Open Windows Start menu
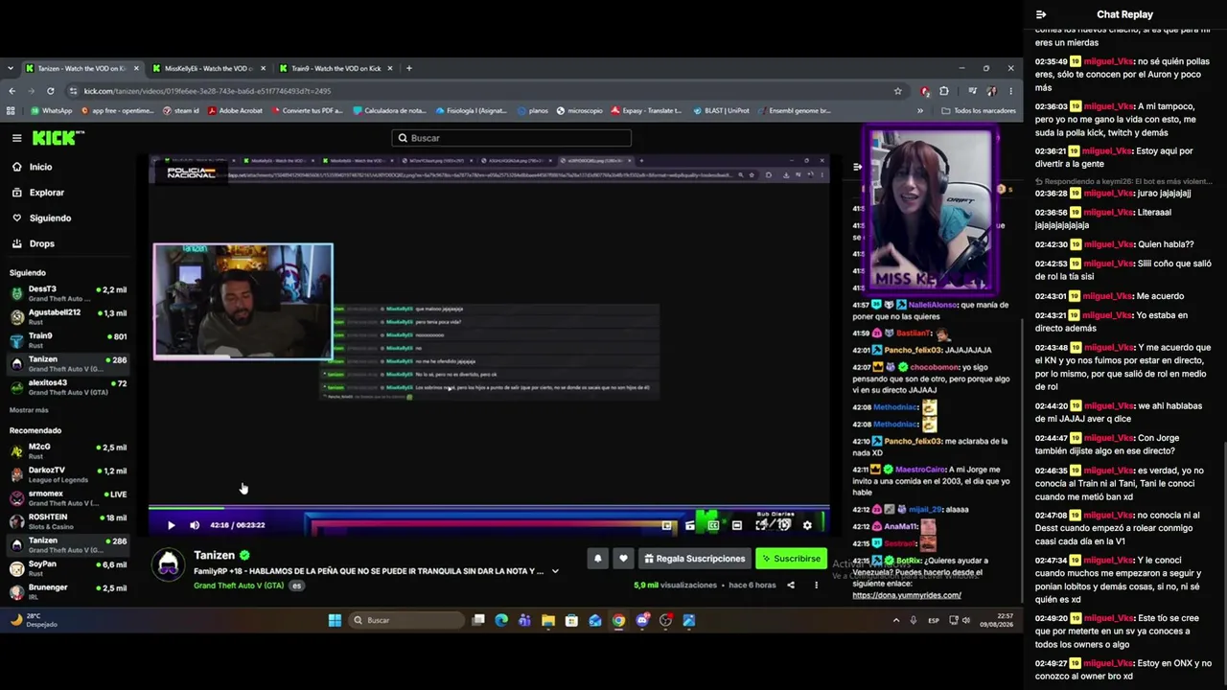The height and width of the screenshot is (690, 1227). [x=335, y=620]
